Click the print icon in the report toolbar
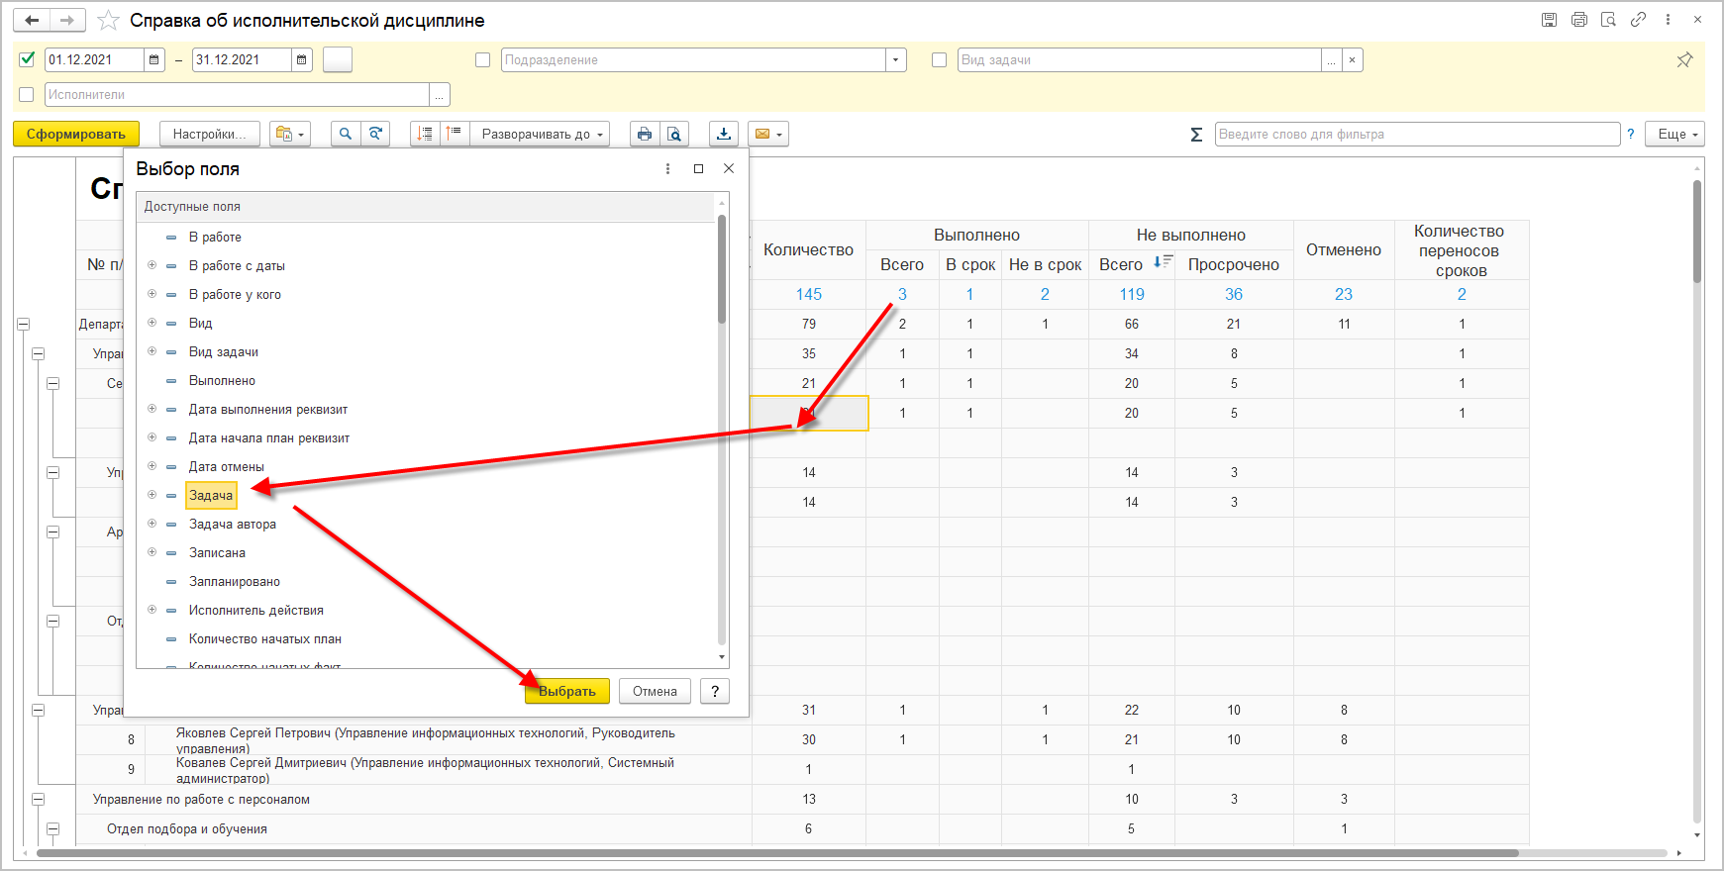The width and height of the screenshot is (1724, 871). pos(645,135)
